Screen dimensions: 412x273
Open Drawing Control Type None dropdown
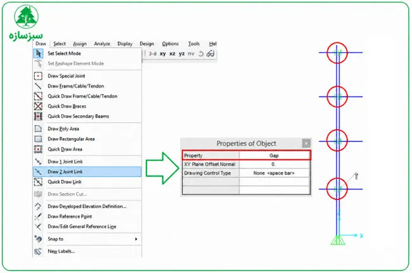pos(274,174)
